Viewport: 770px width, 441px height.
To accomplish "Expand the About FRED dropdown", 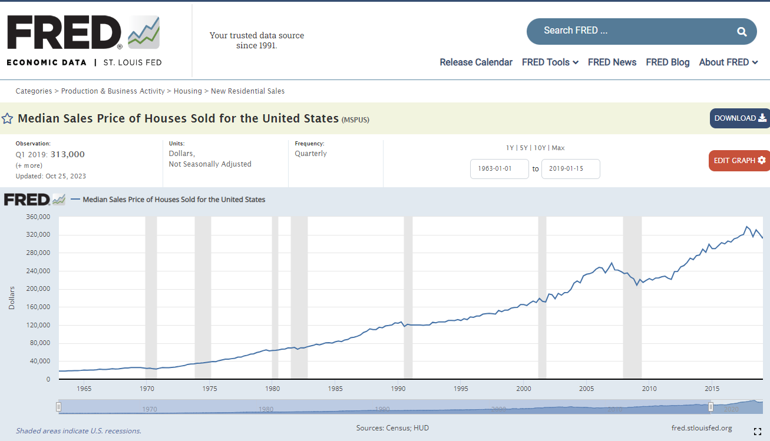I will [728, 62].
